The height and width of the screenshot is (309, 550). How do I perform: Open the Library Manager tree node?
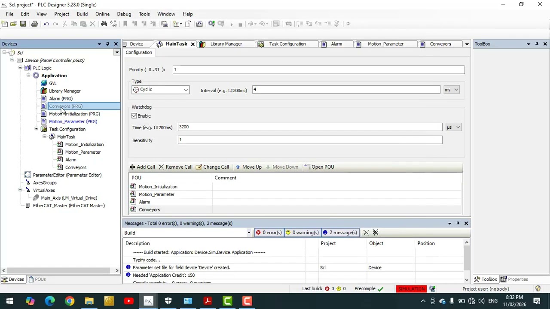click(64, 91)
